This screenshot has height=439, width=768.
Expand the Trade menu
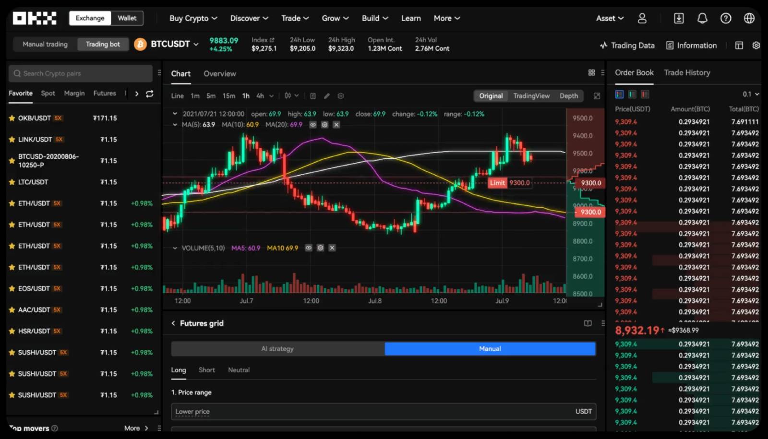click(x=295, y=18)
